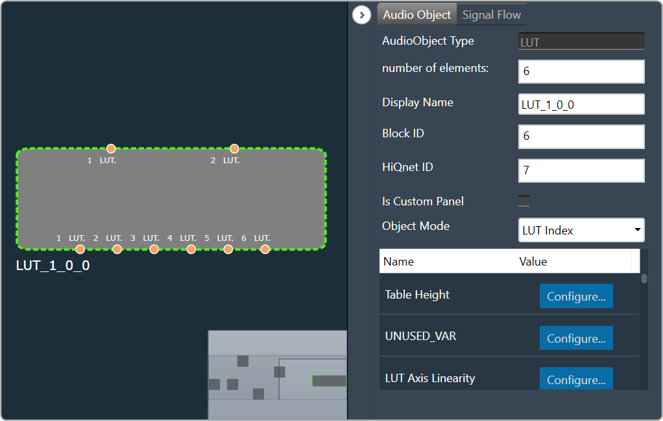
Task: Select input pin 2 on LUT block
Action: (234, 148)
